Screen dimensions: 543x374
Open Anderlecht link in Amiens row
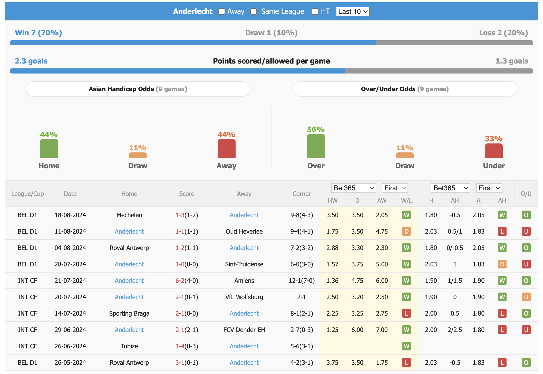[x=129, y=280]
